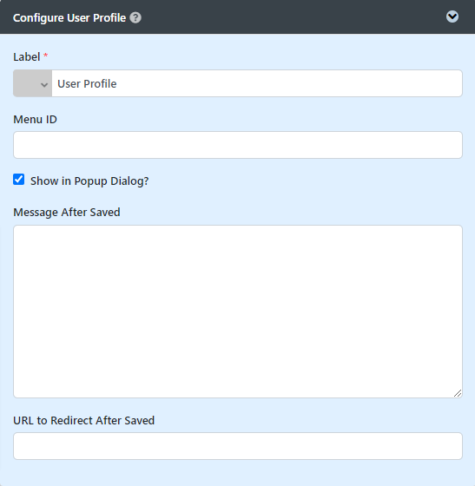Screen dimensions: 475x486
Task: Click the red required asterisk
Action: click(x=45, y=56)
